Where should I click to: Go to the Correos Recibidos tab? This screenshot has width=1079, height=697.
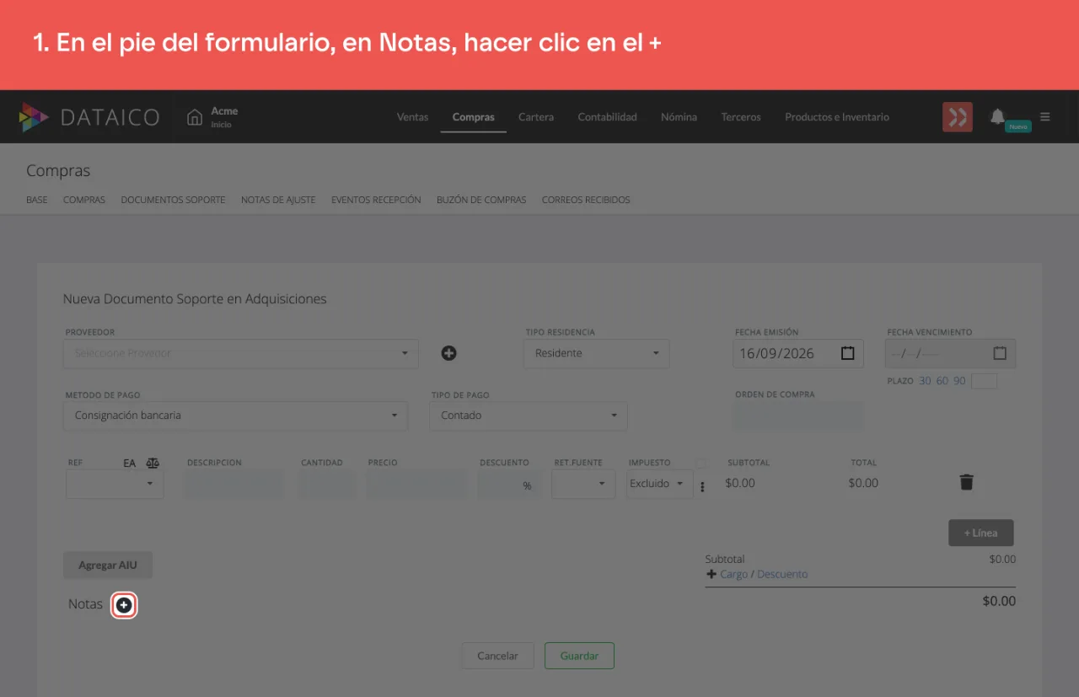[586, 200]
